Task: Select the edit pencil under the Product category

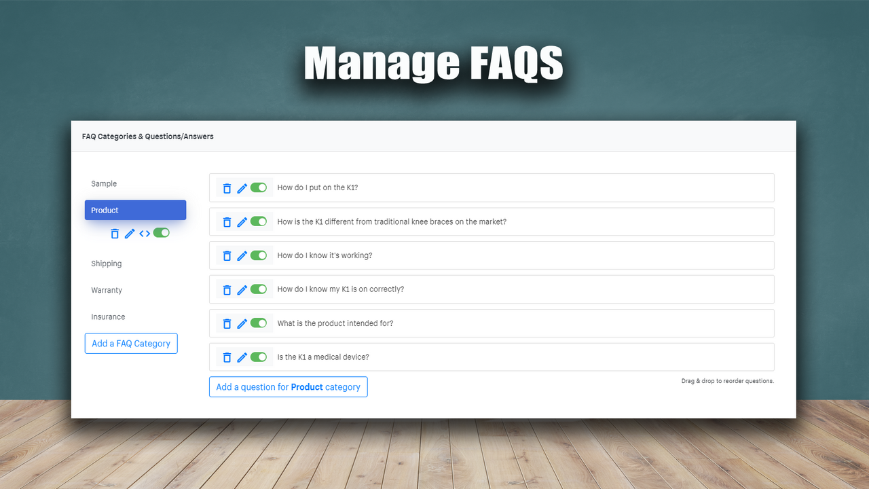Action: (129, 233)
